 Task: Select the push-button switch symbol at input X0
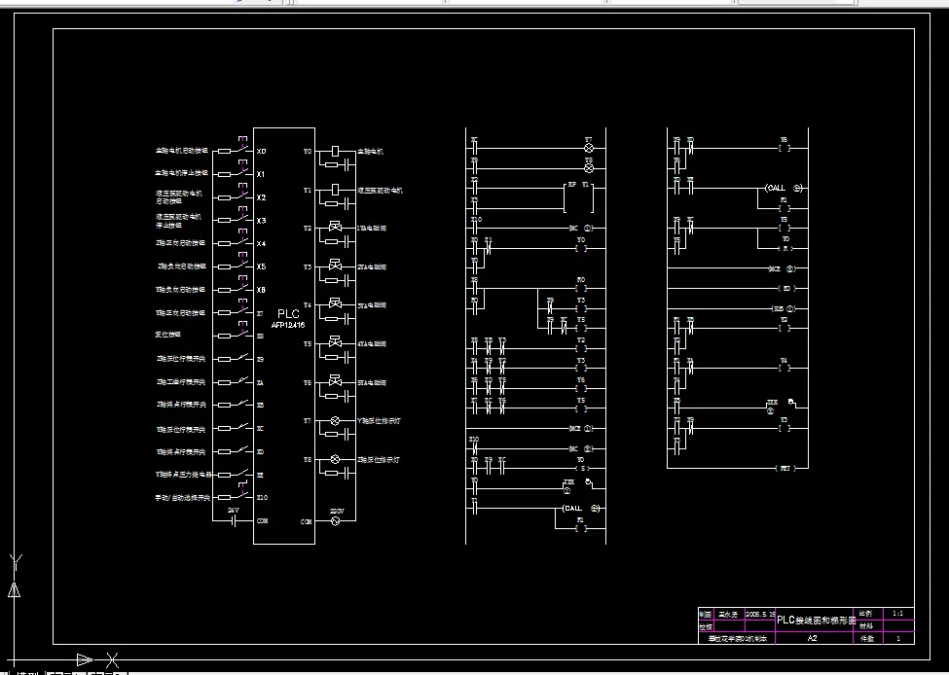click(242, 145)
